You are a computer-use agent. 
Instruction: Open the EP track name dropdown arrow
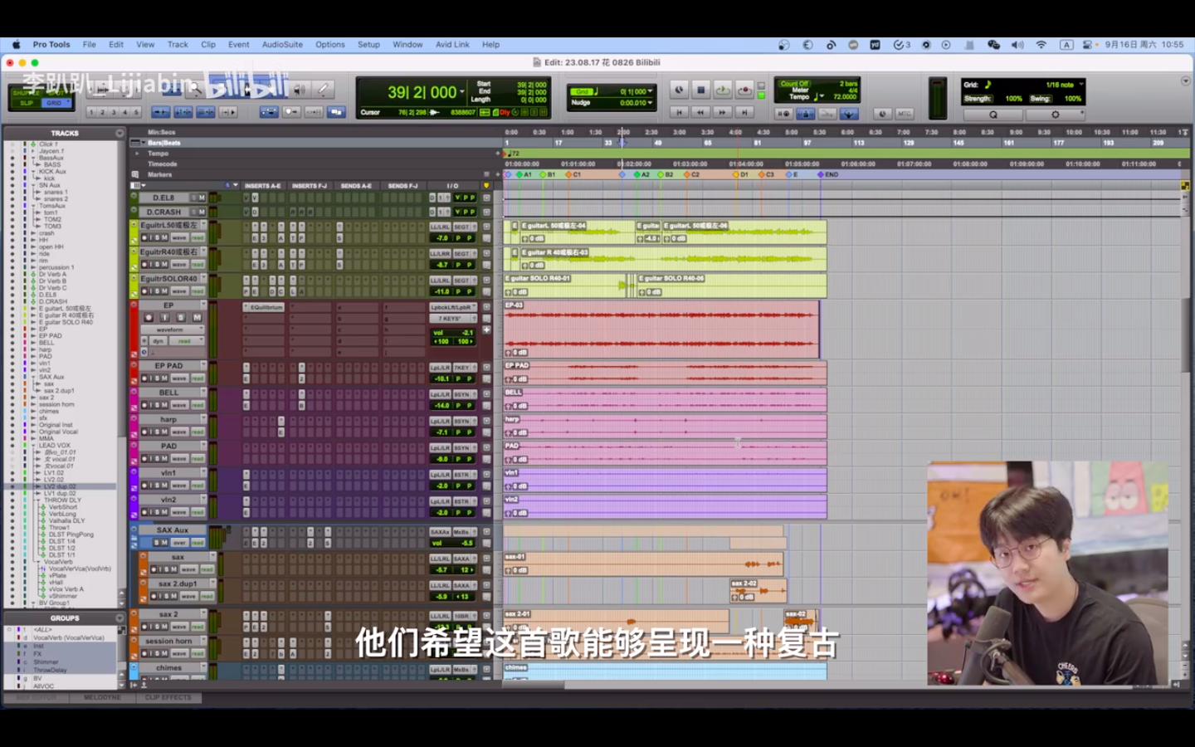203,305
